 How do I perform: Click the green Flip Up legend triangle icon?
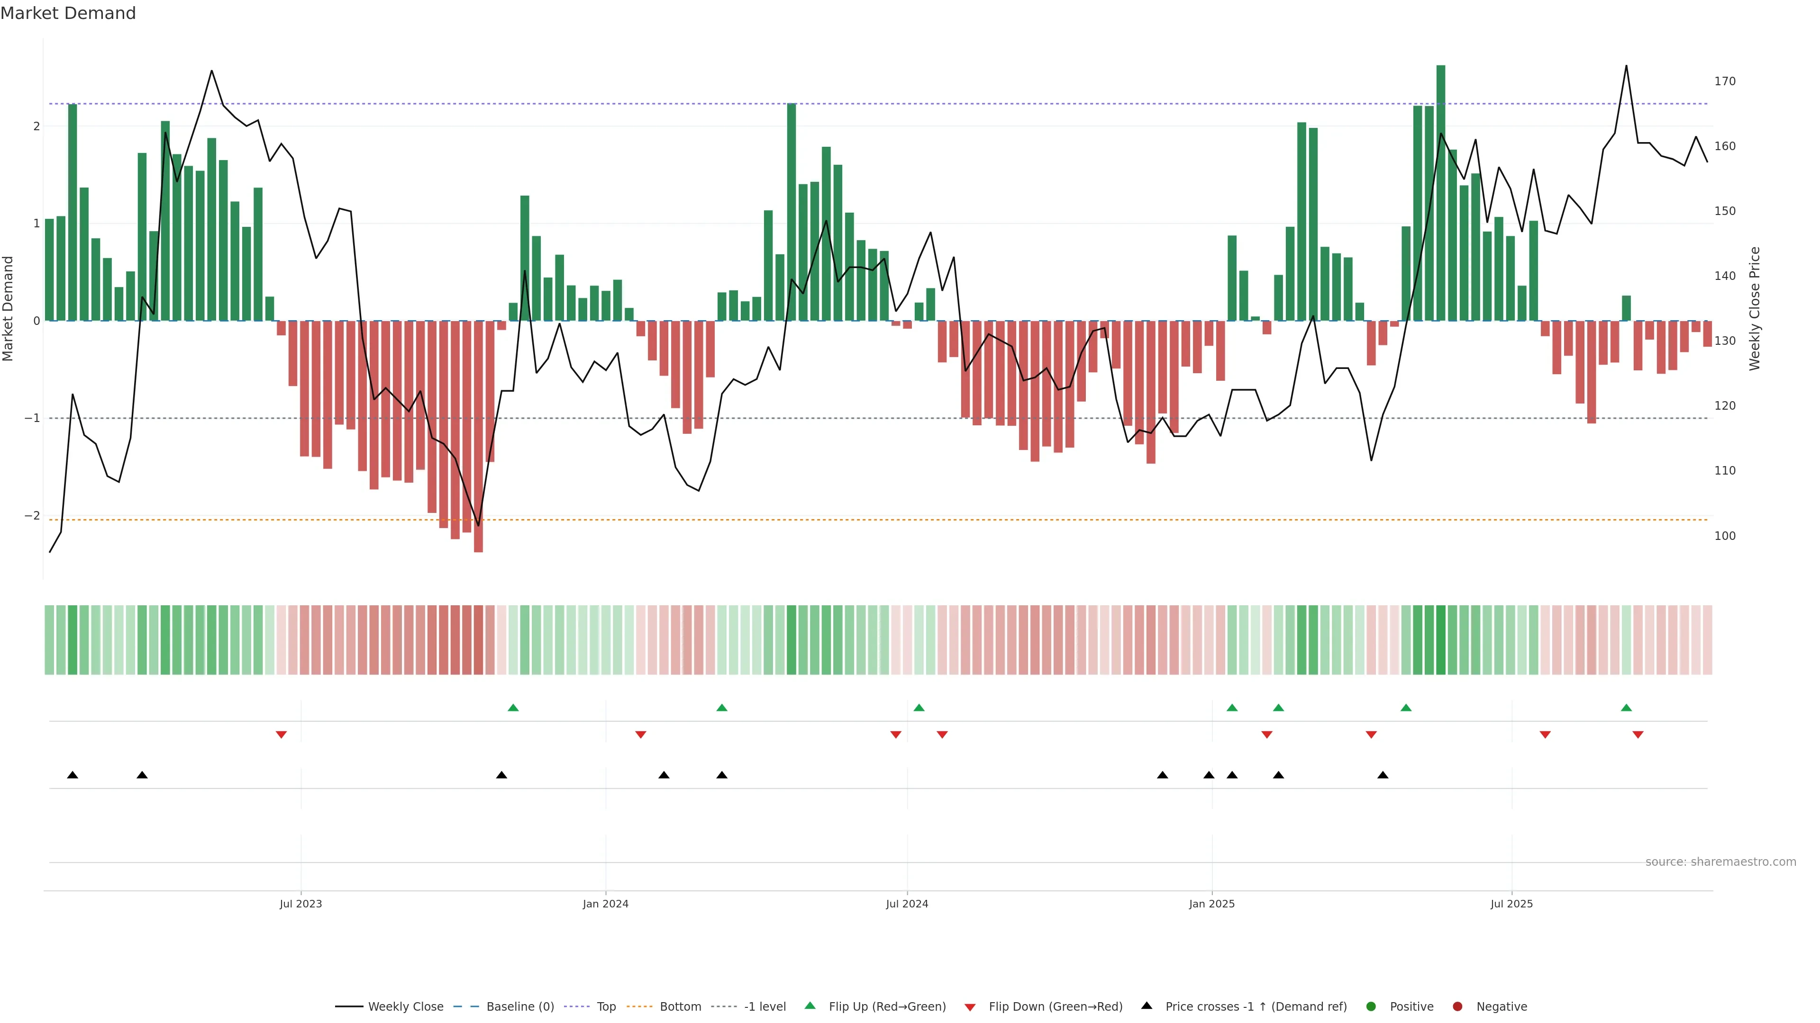tap(810, 1005)
